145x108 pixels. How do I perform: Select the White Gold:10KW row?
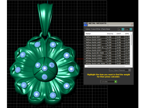(107, 58)
